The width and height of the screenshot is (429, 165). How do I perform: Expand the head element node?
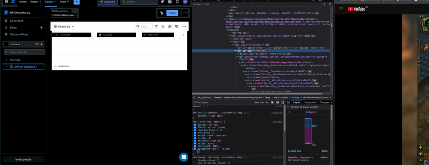[x=231, y=38]
